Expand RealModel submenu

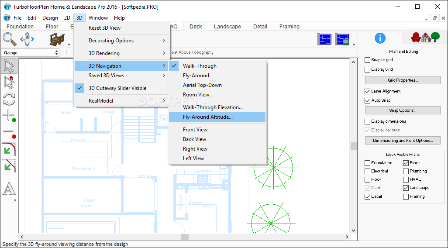click(x=121, y=100)
